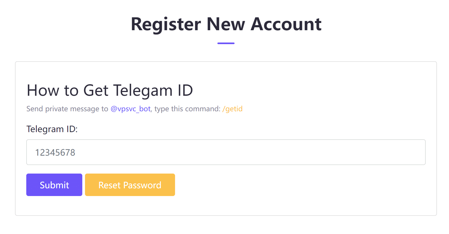Click the 12345678 placeholder text
This screenshot has height=234, width=449.
tap(55, 152)
